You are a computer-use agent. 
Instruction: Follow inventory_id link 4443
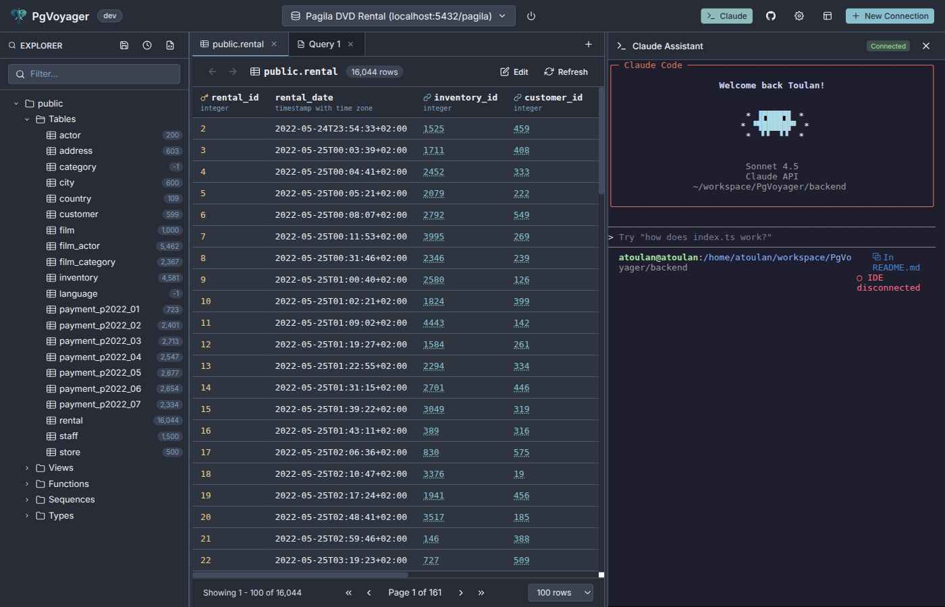pos(433,323)
